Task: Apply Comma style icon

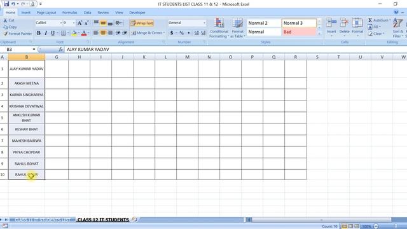Action: coord(189,33)
